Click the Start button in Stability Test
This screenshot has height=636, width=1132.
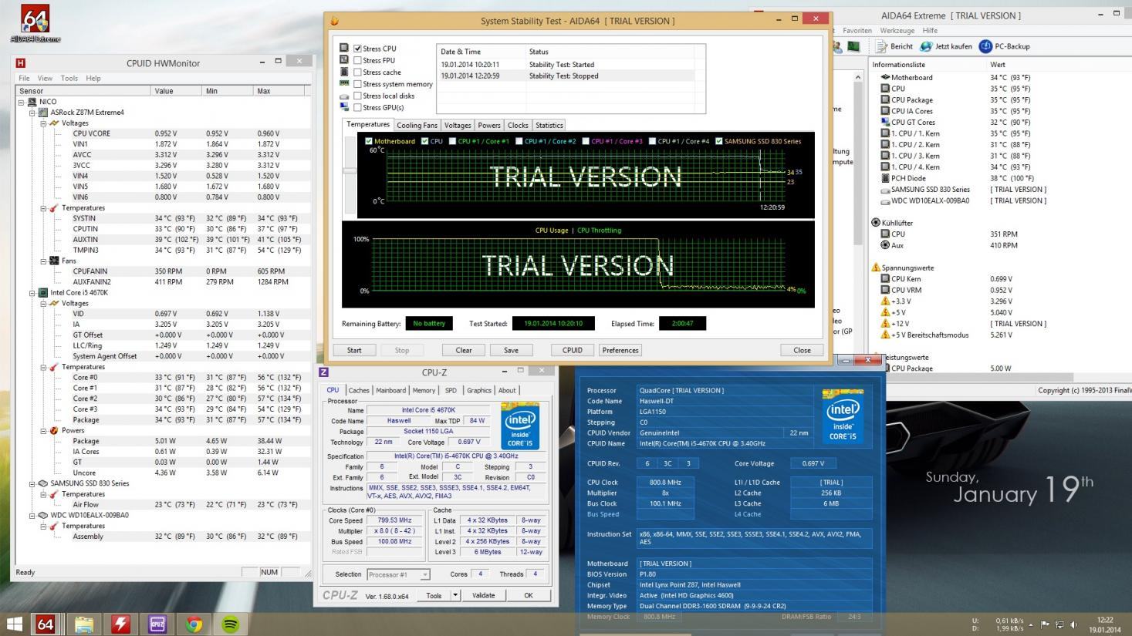pyautogui.click(x=354, y=350)
